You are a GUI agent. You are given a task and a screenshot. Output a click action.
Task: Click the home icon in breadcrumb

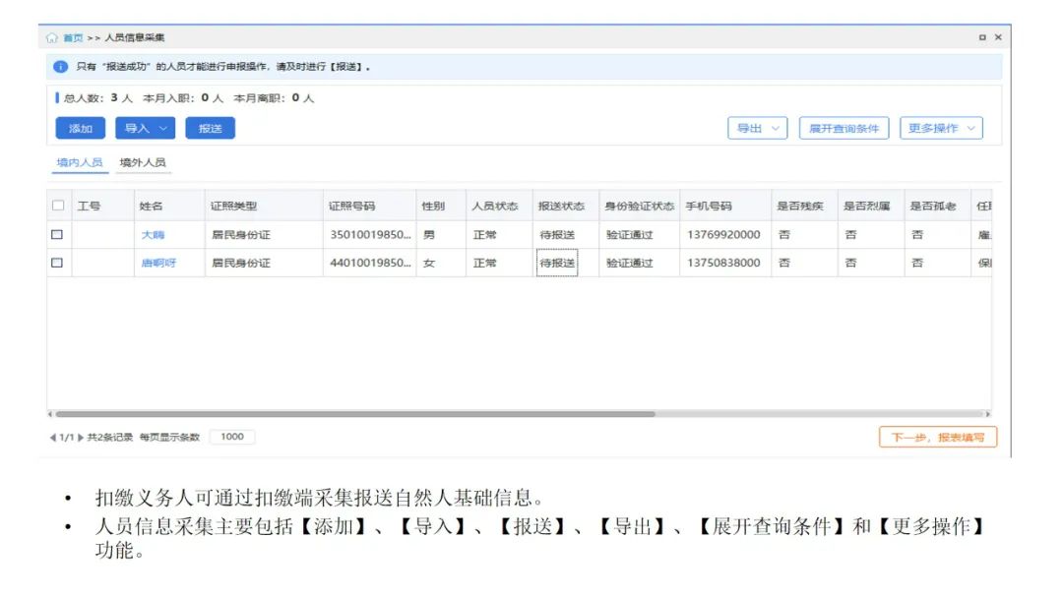coord(52,38)
